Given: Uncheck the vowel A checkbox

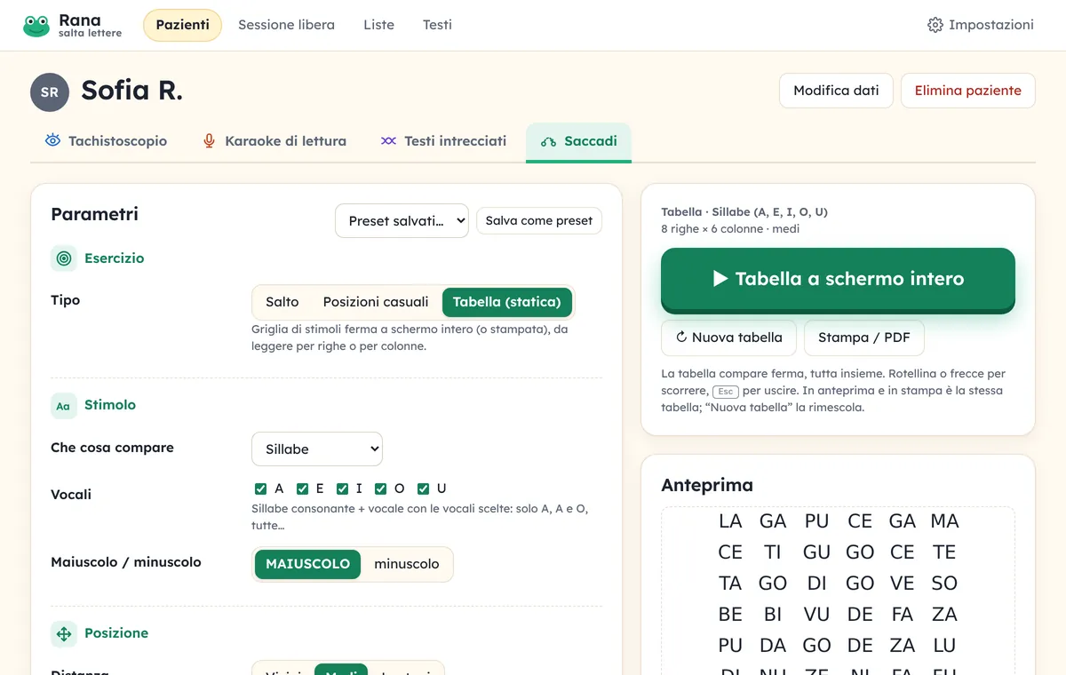Looking at the screenshot, I should pyautogui.click(x=260, y=488).
